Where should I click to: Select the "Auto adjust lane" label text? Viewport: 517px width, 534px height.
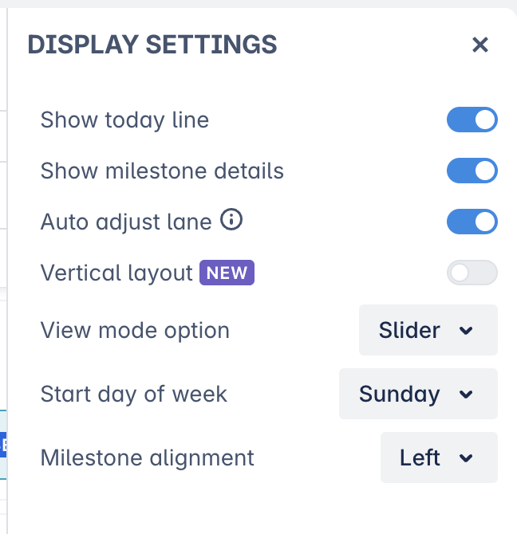pos(126,222)
